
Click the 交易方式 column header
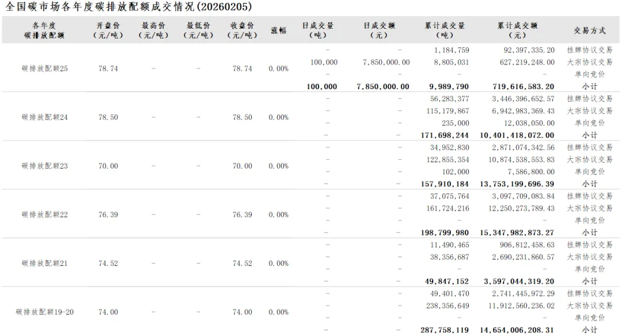pyautogui.click(x=590, y=30)
